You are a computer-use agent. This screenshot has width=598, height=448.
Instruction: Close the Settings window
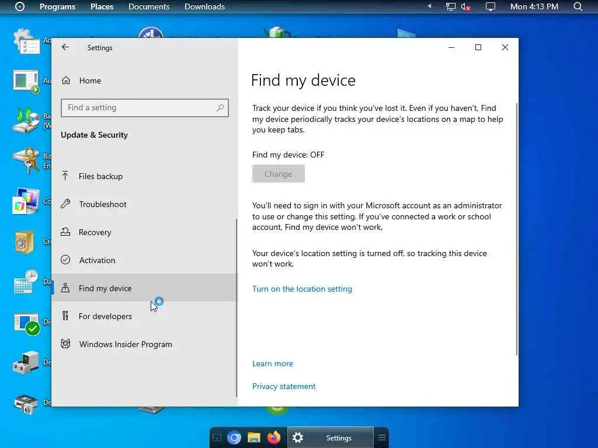(x=505, y=47)
